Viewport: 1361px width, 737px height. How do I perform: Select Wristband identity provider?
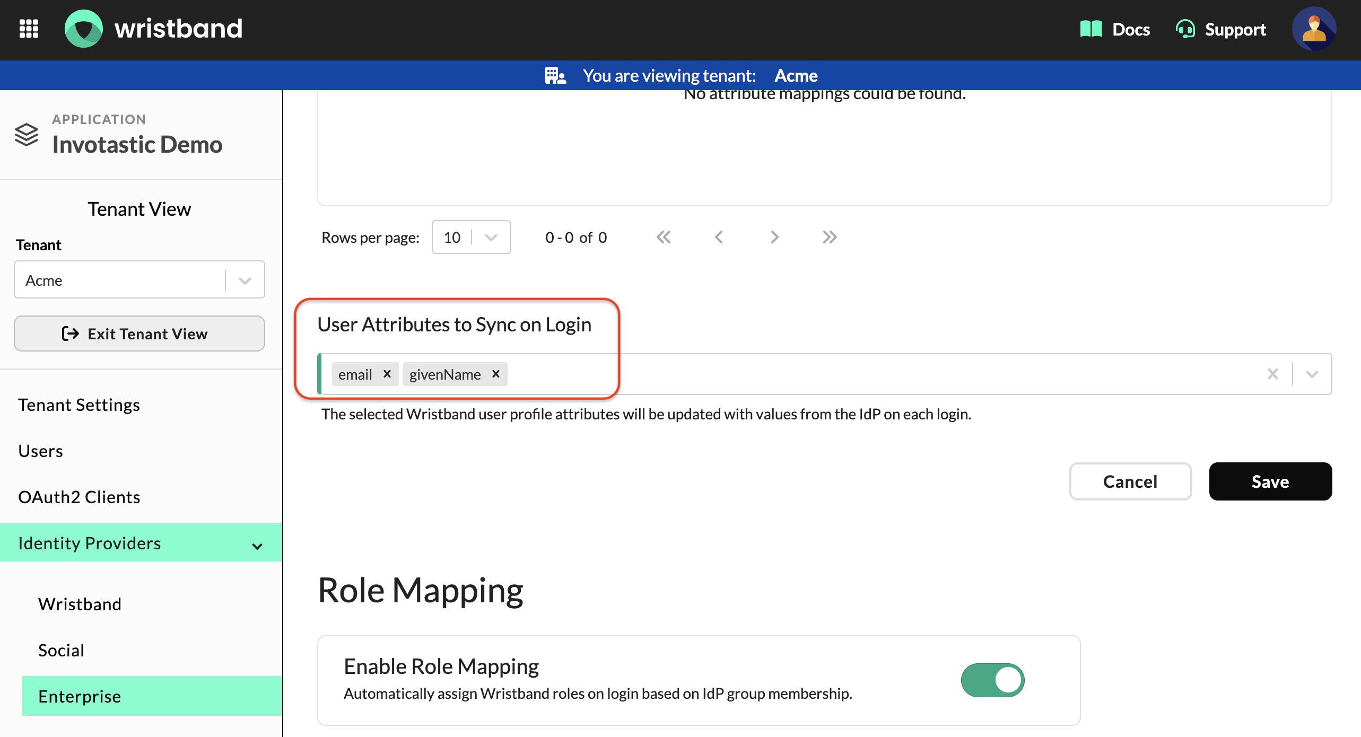(x=80, y=604)
